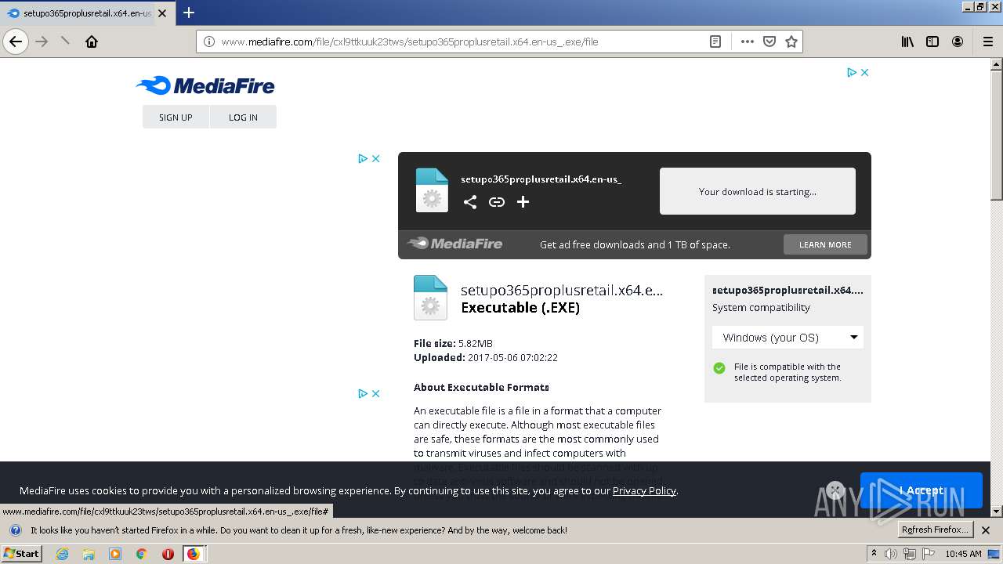Image resolution: width=1003 pixels, height=564 pixels.
Task: Click AdChoices icon beside 'About Executable Formats'
Action: [363, 393]
